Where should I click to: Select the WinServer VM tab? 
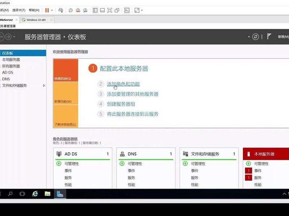[7, 20]
